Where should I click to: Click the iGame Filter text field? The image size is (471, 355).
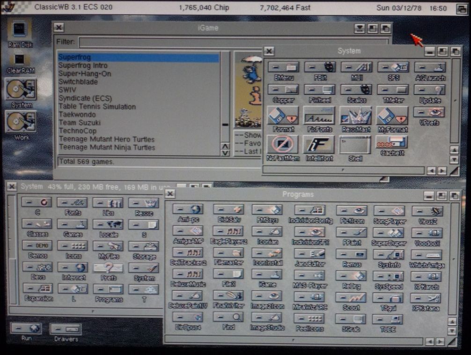233,43
